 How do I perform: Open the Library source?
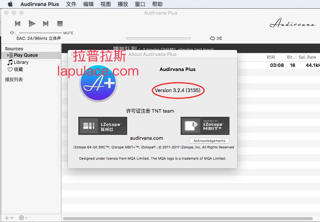(x=21, y=62)
